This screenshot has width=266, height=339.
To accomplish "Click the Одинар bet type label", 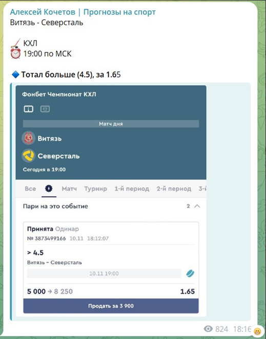I will tap(67, 229).
